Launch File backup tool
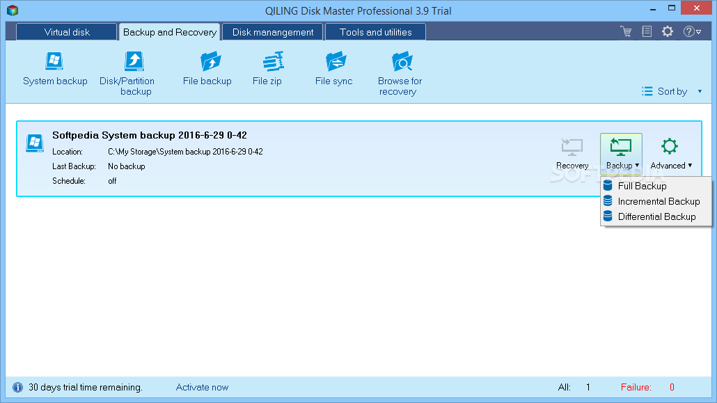The height and width of the screenshot is (403, 717). point(207,69)
